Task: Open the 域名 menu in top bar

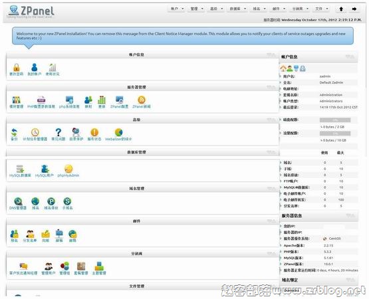Action: click(x=259, y=9)
